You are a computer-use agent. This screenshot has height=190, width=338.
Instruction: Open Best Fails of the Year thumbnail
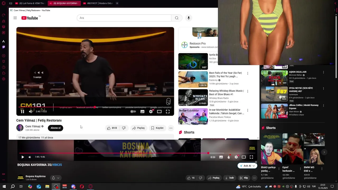point(193,79)
